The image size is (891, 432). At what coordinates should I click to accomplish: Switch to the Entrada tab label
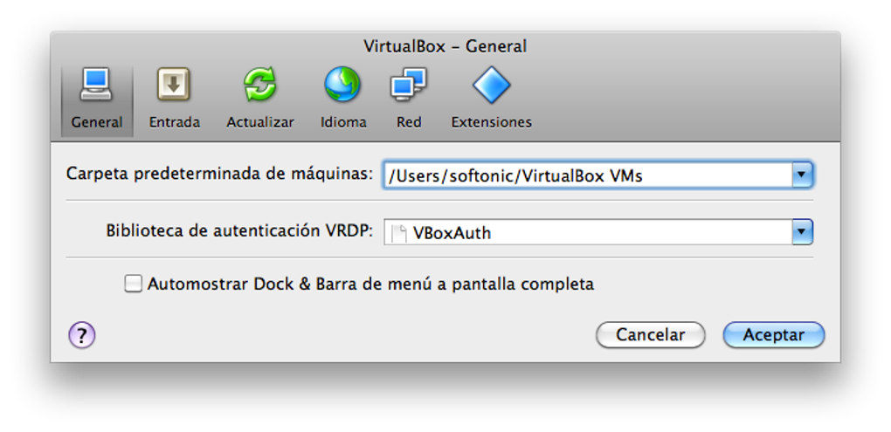point(174,122)
